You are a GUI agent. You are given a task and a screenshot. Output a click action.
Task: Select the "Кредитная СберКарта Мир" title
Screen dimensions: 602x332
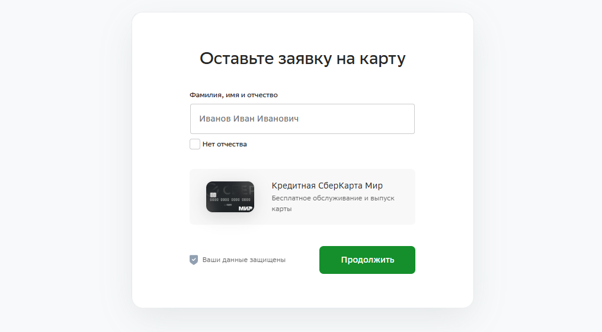(x=327, y=186)
